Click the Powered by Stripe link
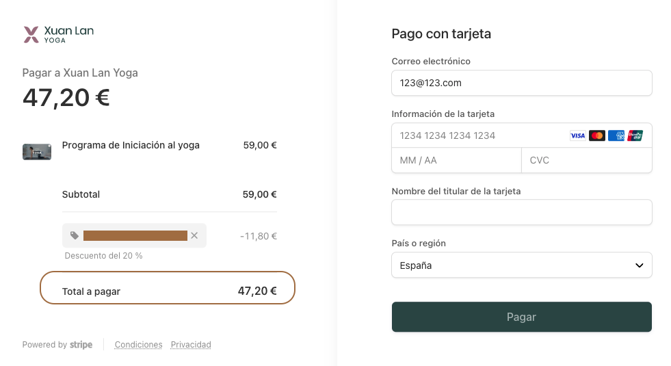671x366 pixels. (57, 345)
